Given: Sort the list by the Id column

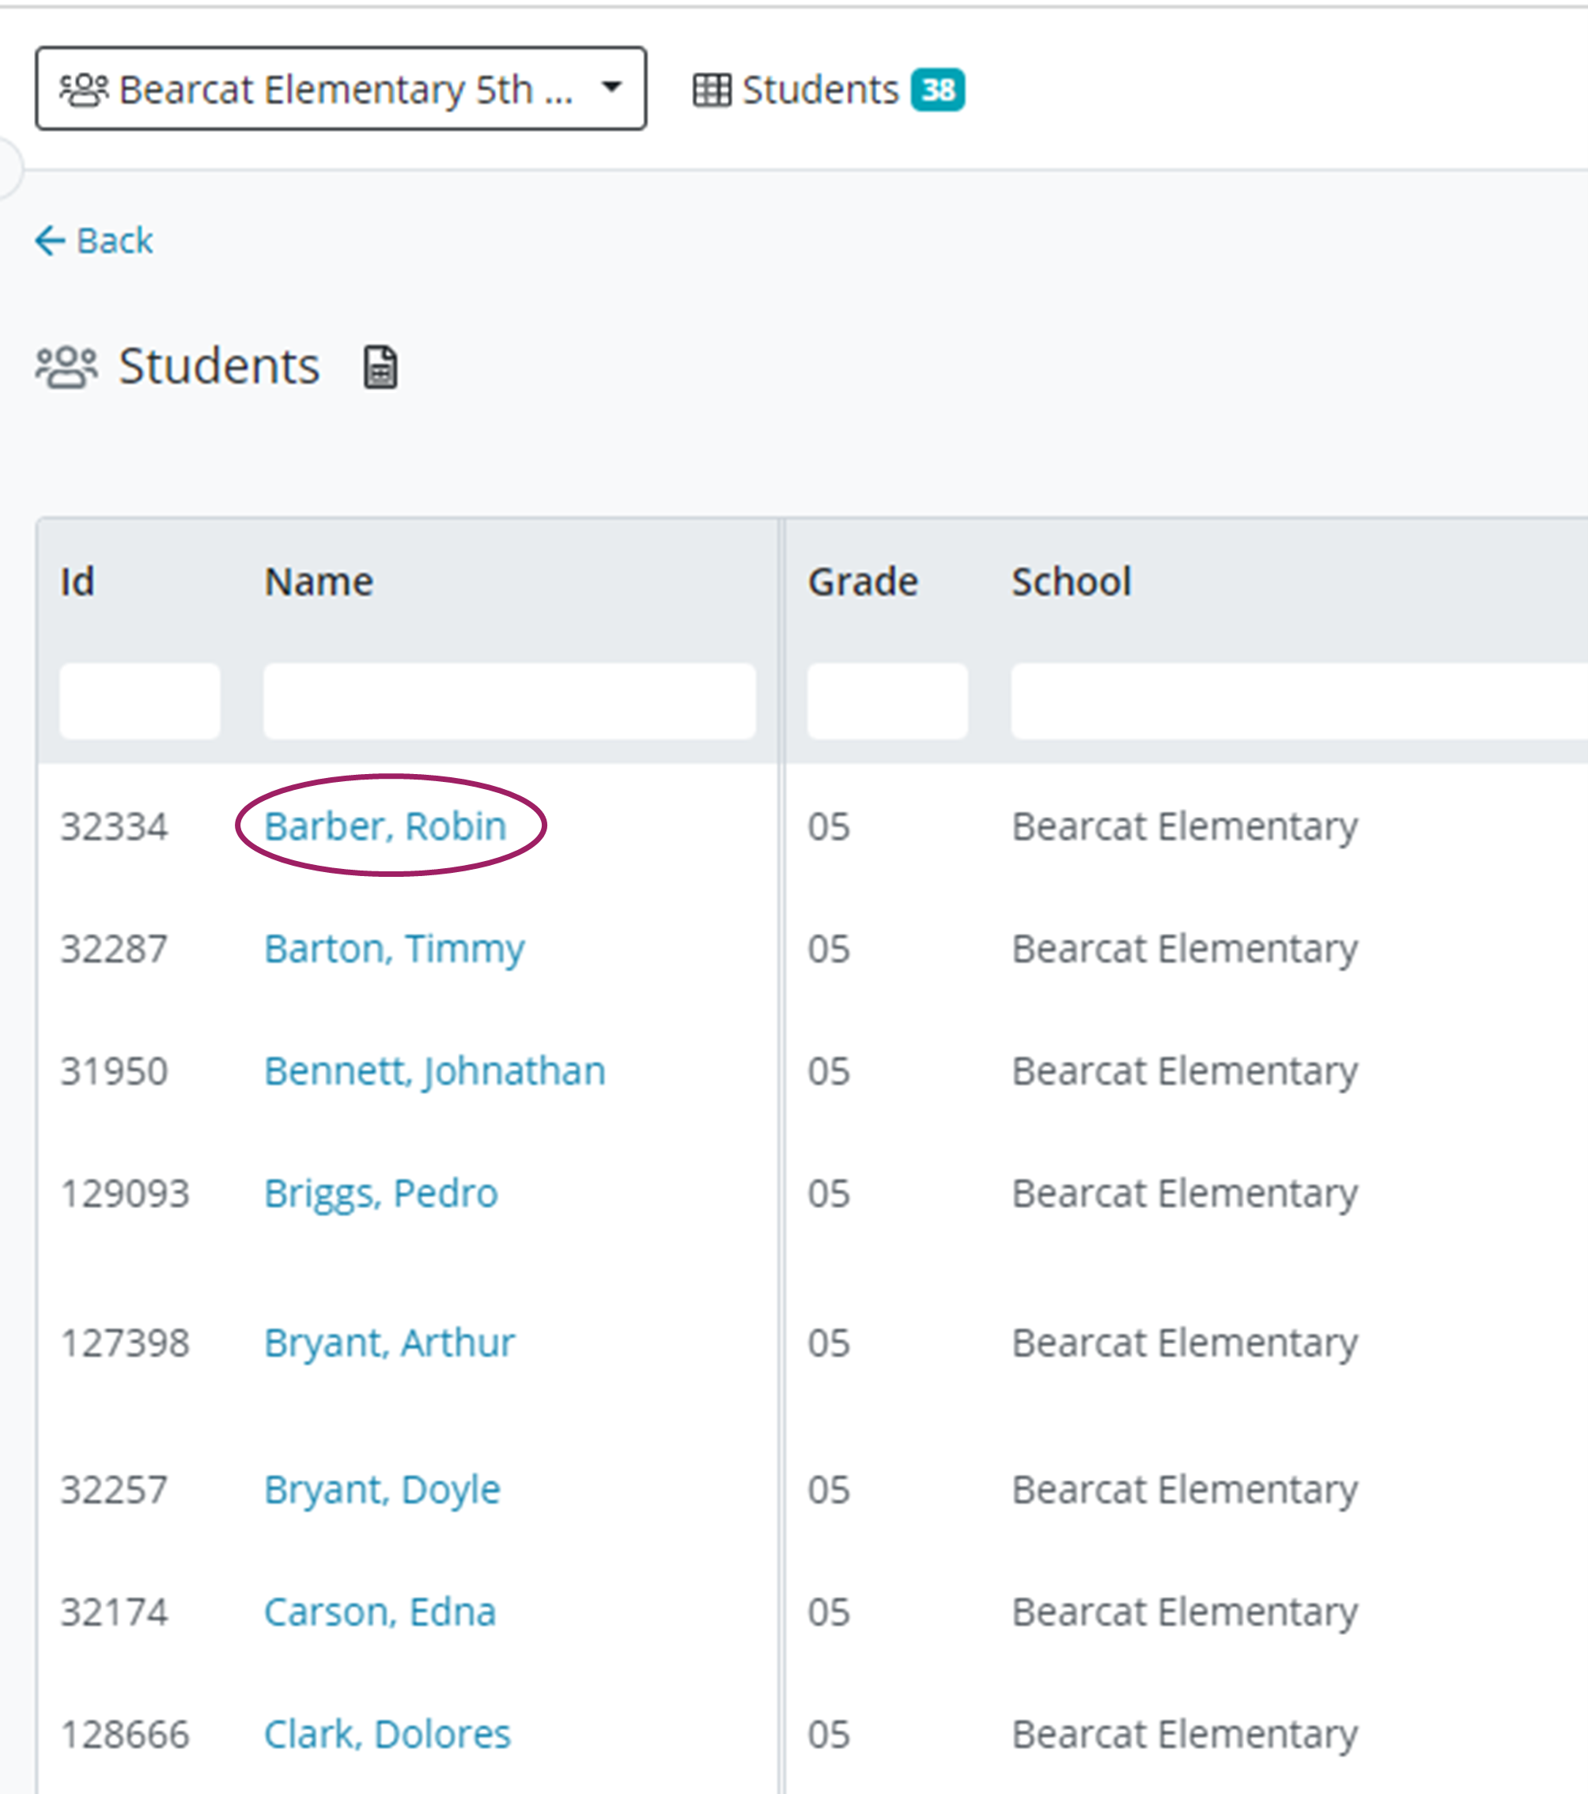Looking at the screenshot, I should [78, 580].
